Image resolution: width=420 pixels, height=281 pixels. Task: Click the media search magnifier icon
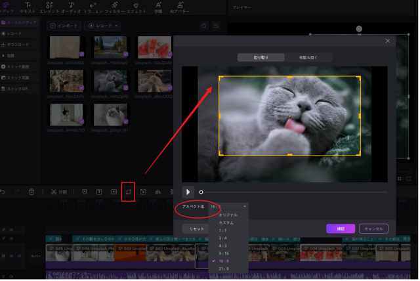[x=203, y=26]
